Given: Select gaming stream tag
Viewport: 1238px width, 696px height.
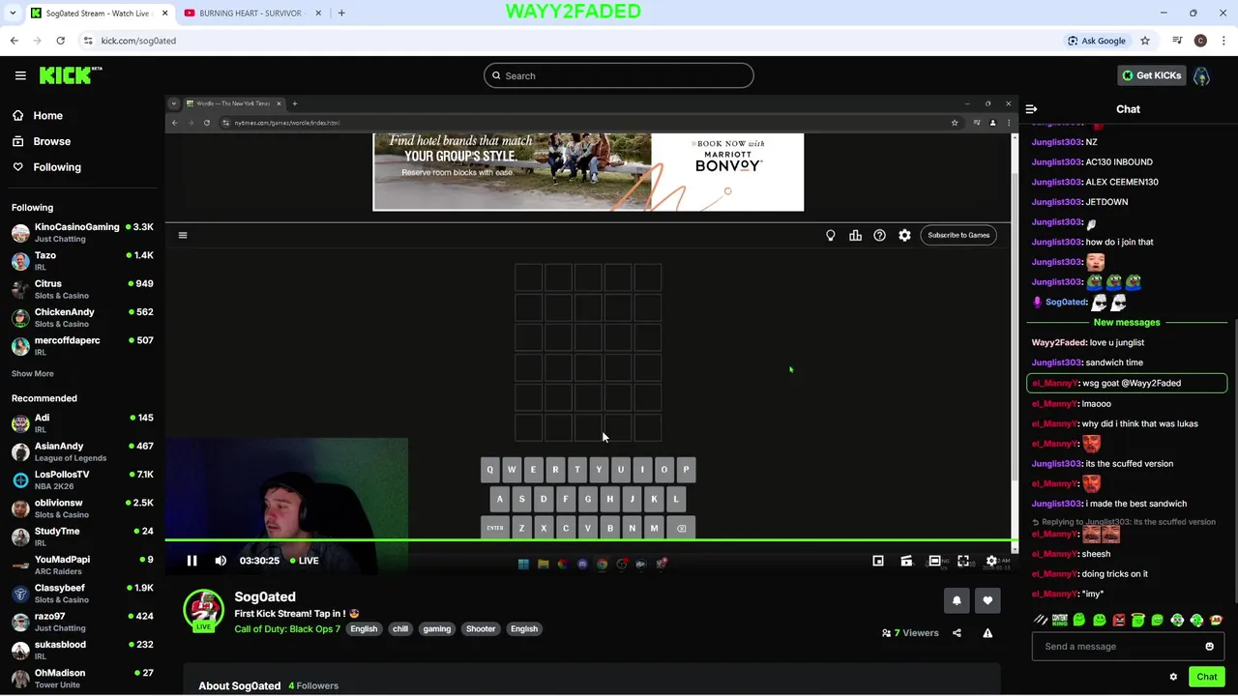Looking at the screenshot, I should (437, 629).
